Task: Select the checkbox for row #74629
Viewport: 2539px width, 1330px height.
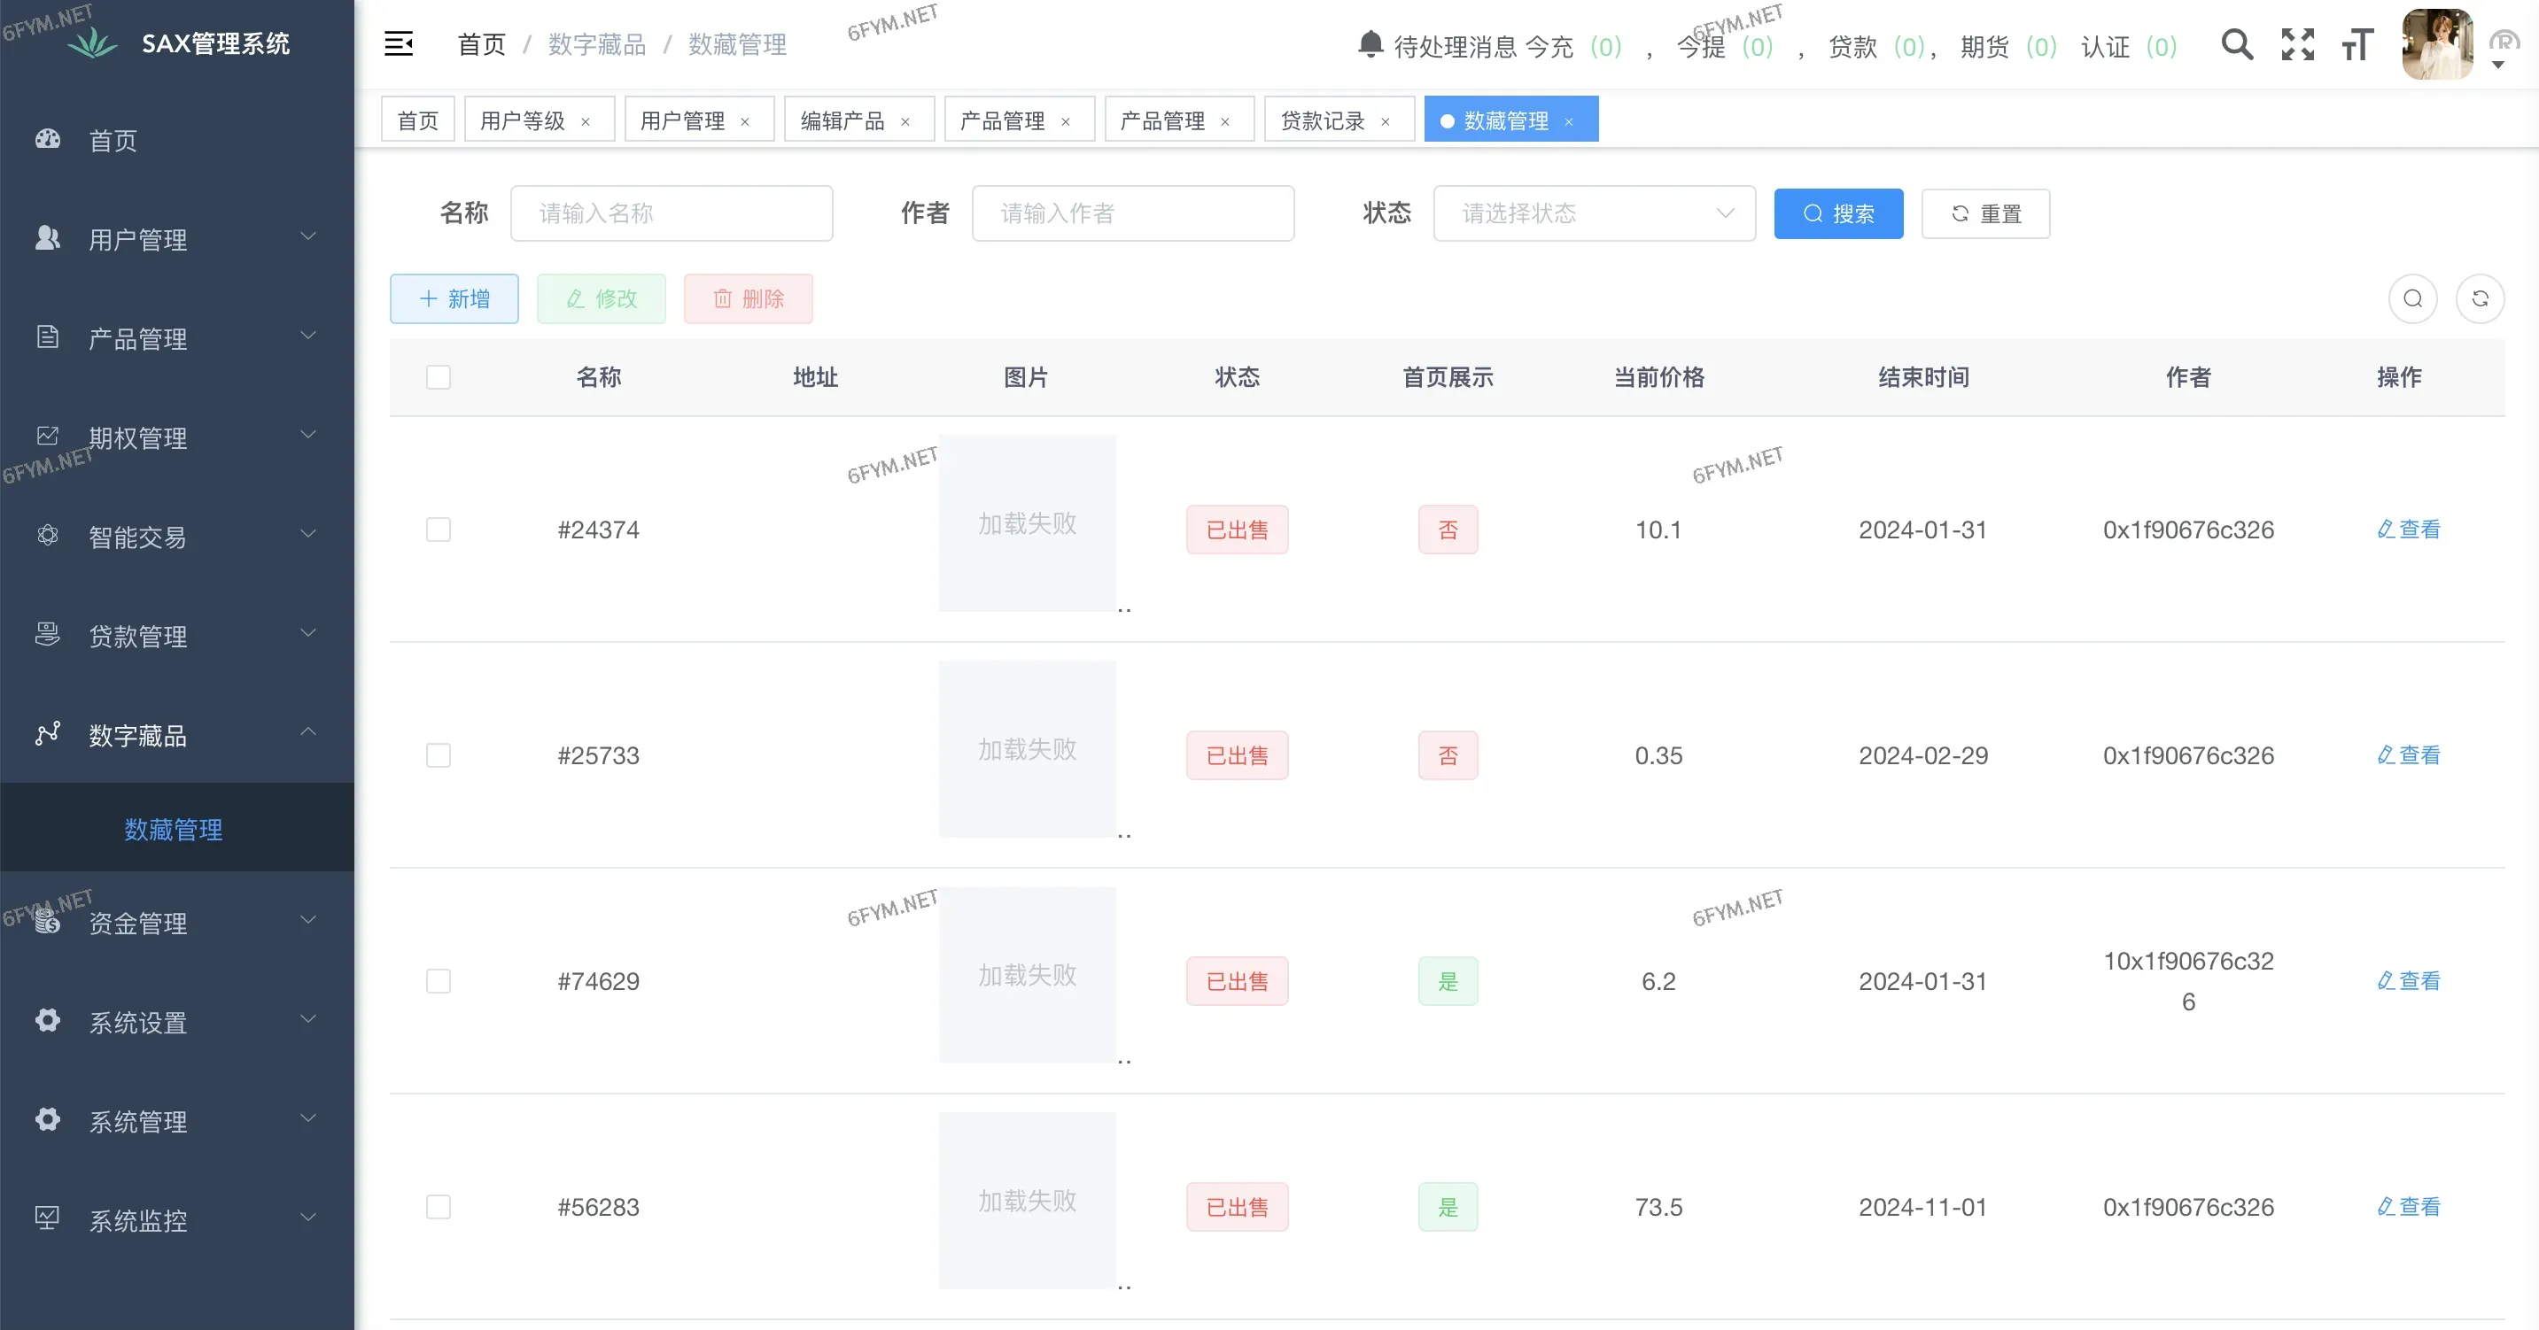Action: [x=439, y=981]
